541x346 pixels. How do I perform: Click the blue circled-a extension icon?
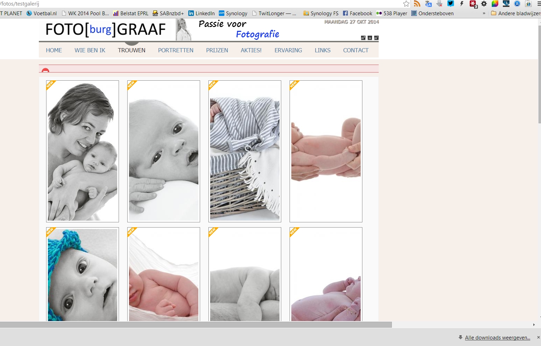click(517, 4)
